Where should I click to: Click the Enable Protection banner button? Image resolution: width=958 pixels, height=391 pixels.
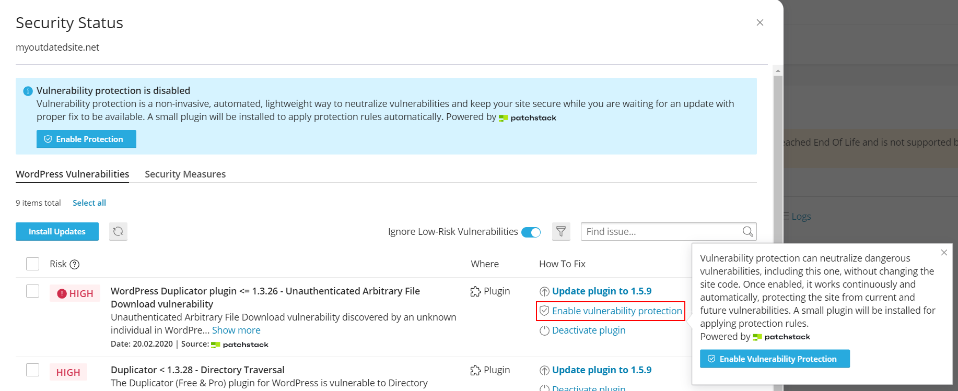86,139
